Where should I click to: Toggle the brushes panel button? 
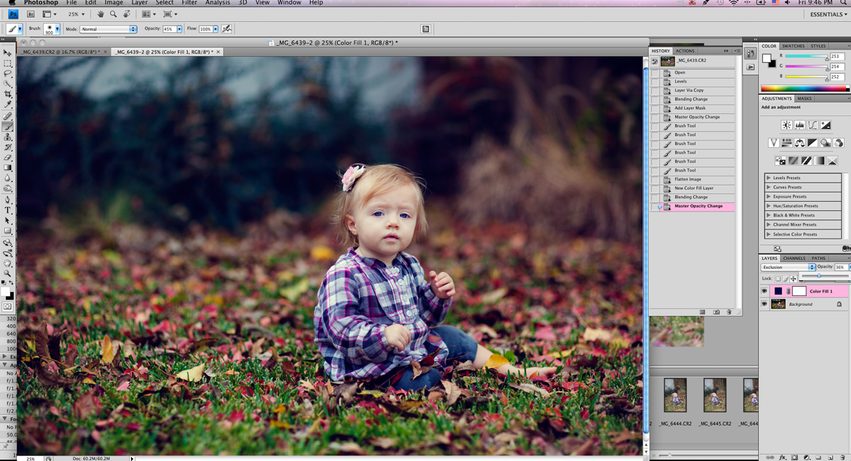(x=425, y=29)
